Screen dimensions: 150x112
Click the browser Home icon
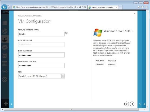click(x=138, y=7)
